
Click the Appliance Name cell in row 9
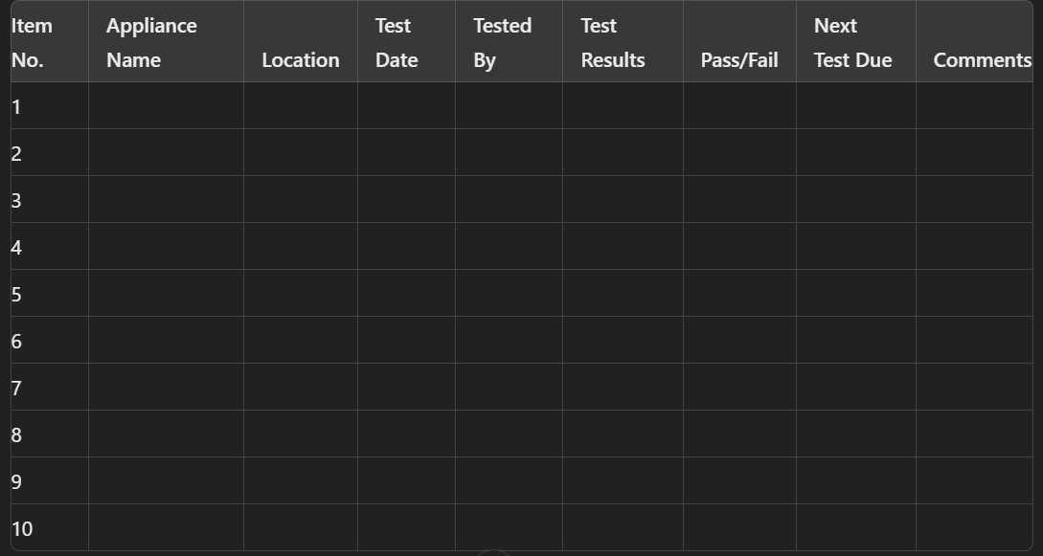[166, 481]
